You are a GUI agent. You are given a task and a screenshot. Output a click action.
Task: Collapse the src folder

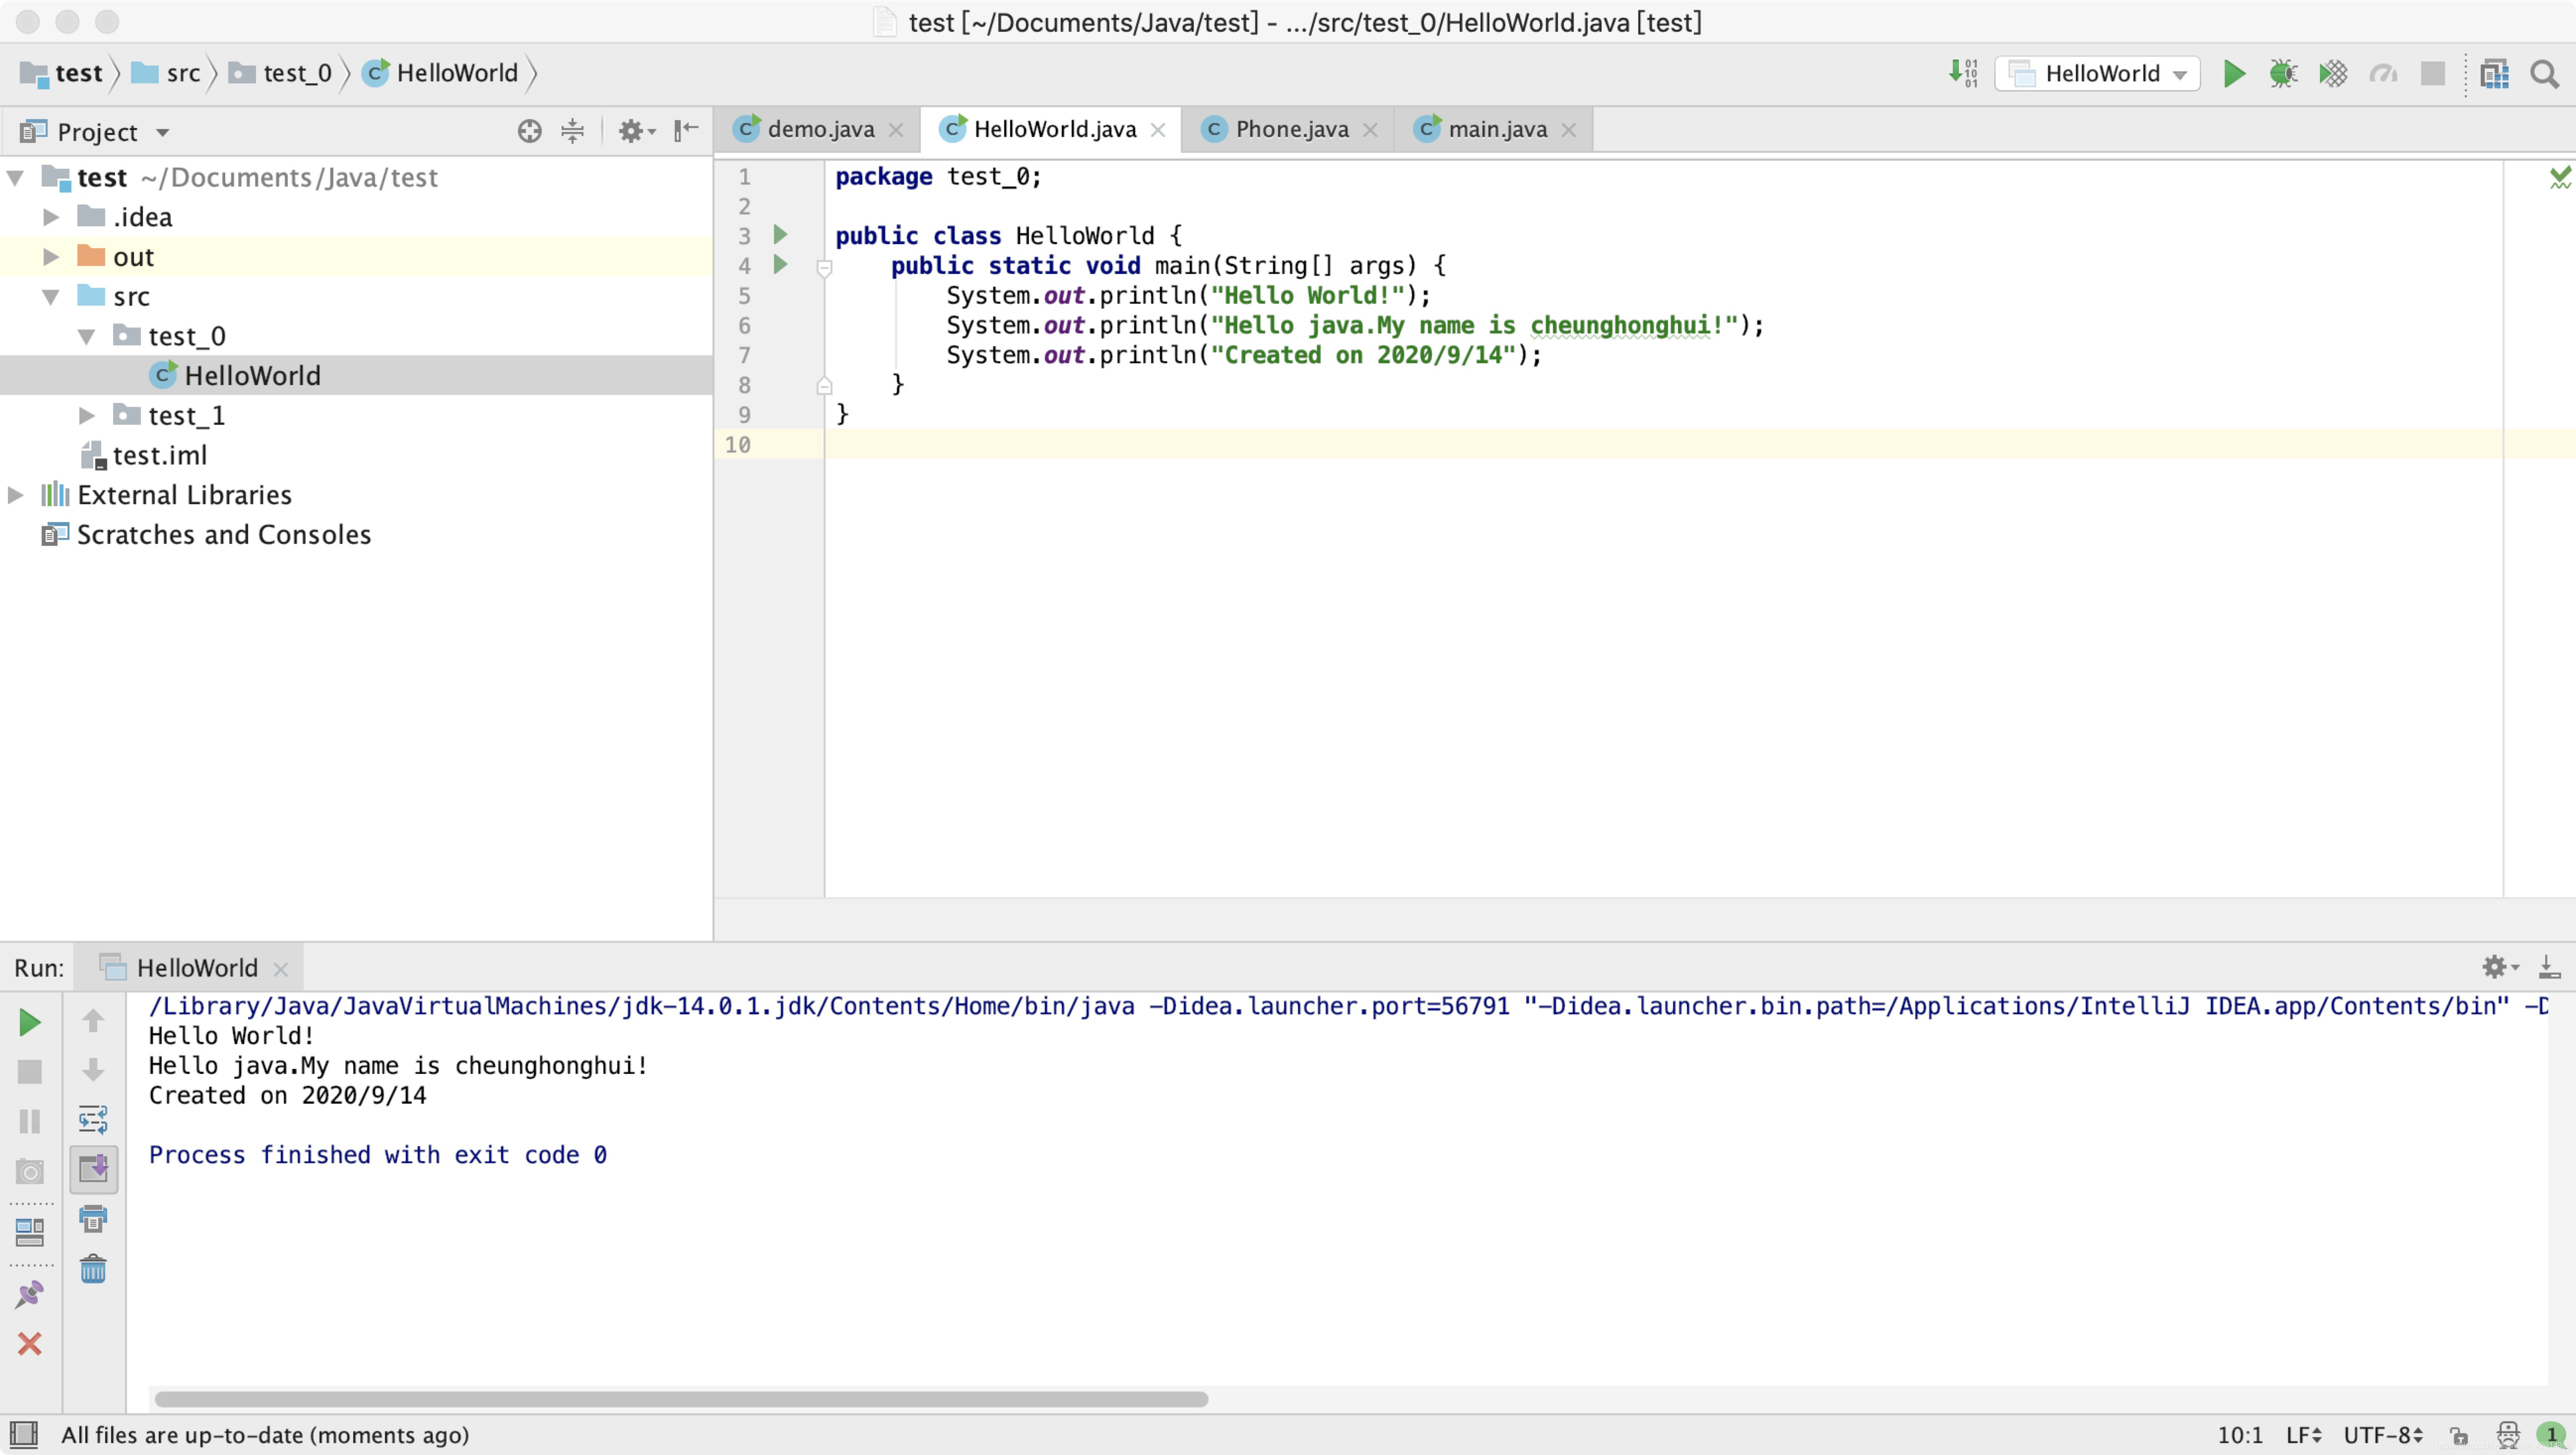point(51,297)
